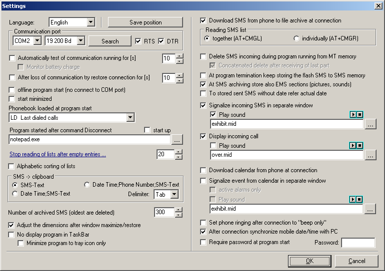This screenshot has width=385, height=271.
Task: Open the Delimiter Tab dropdown
Action: coord(174,195)
